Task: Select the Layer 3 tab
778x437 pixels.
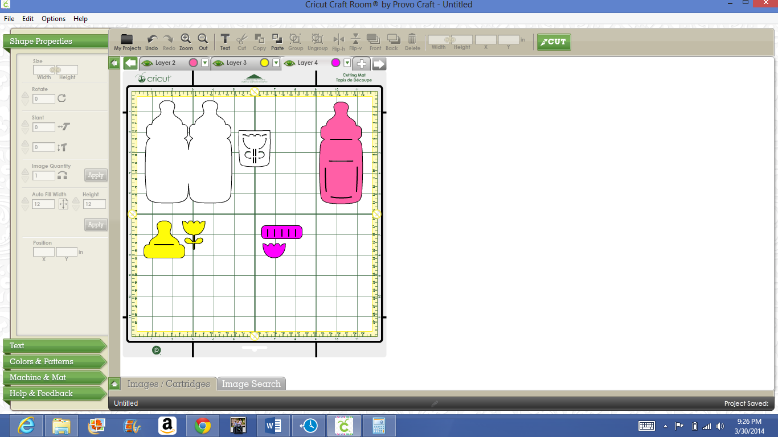Action: click(x=246, y=63)
